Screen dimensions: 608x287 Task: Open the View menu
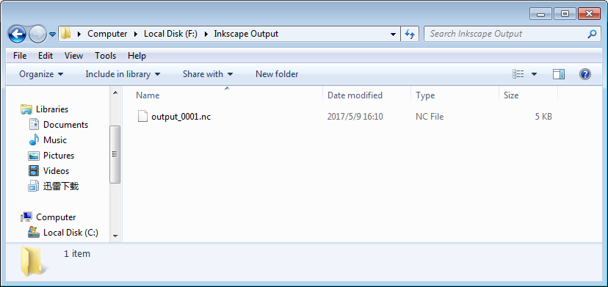[73, 56]
